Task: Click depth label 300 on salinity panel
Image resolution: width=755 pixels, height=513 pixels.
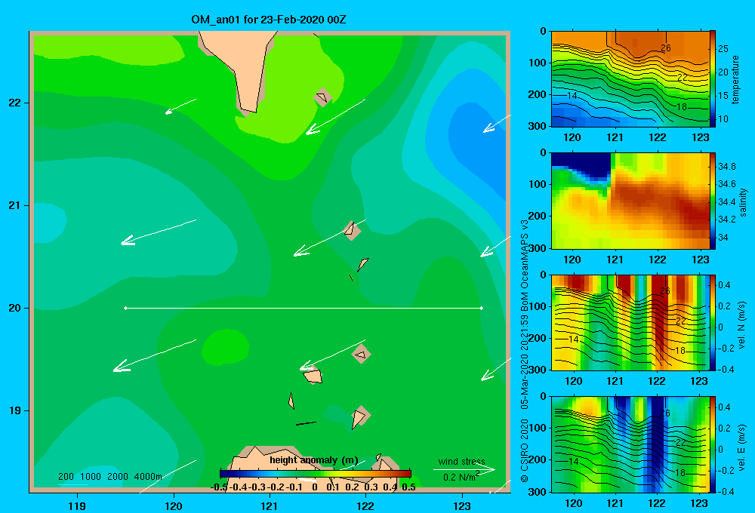Action: coord(538,248)
